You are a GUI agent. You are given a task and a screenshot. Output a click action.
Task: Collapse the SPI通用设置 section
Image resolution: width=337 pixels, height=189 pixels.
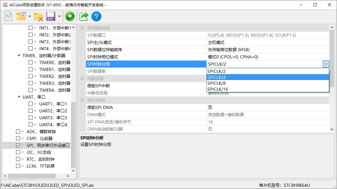[x=82, y=28]
